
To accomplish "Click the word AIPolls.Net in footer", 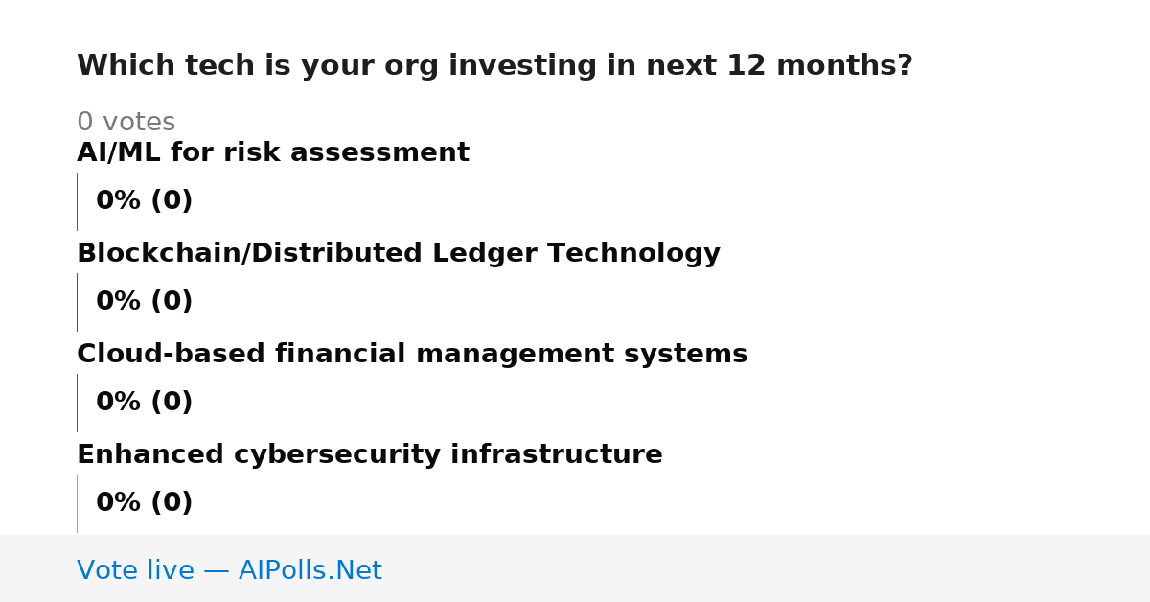I will tap(310, 570).
